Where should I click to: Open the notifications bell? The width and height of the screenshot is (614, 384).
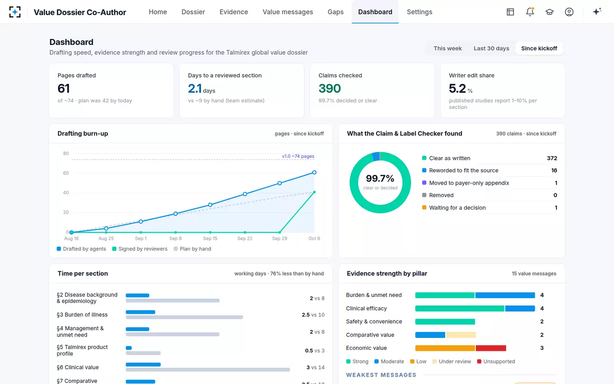click(x=530, y=12)
